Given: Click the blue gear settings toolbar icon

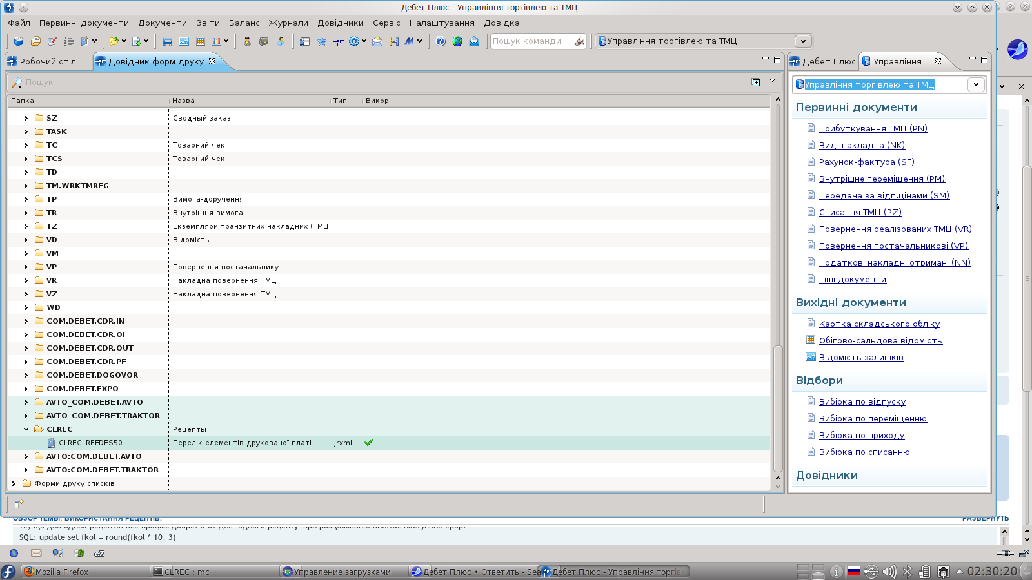Looking at the screenshot, I should tap(353, 41).
